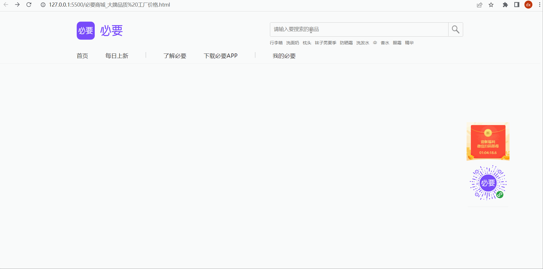This screenshot has width=543, height=269.
Task: Click the address bar URL
Action: 109,5
